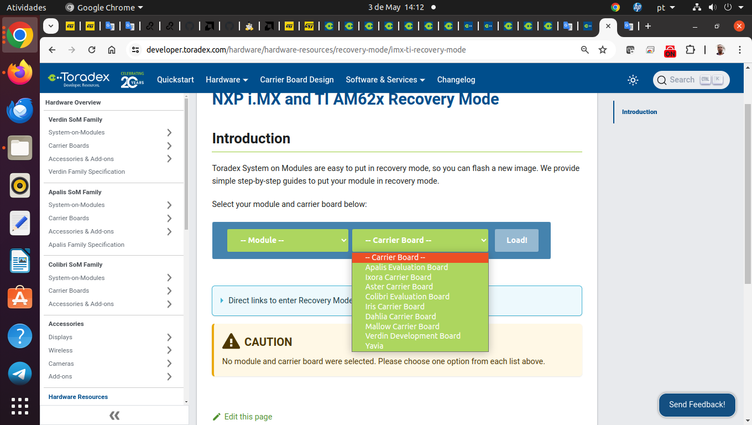Choose Aster Carrier Board from the list
The height and width of the screenshot is (425, 752).
click(x=420, y=287)
